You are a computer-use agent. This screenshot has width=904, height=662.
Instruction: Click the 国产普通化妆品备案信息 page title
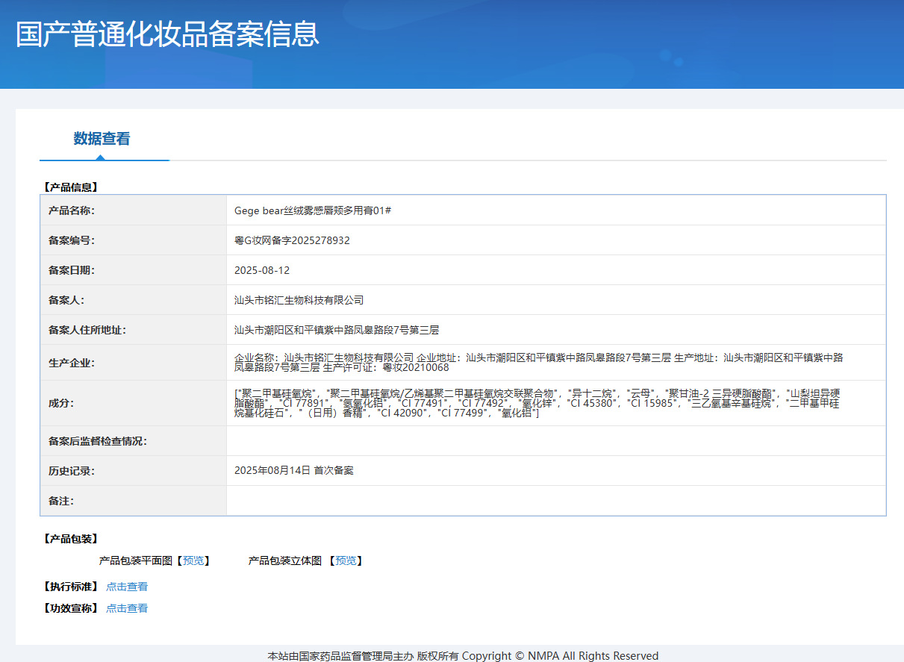(x=168, y=34)
